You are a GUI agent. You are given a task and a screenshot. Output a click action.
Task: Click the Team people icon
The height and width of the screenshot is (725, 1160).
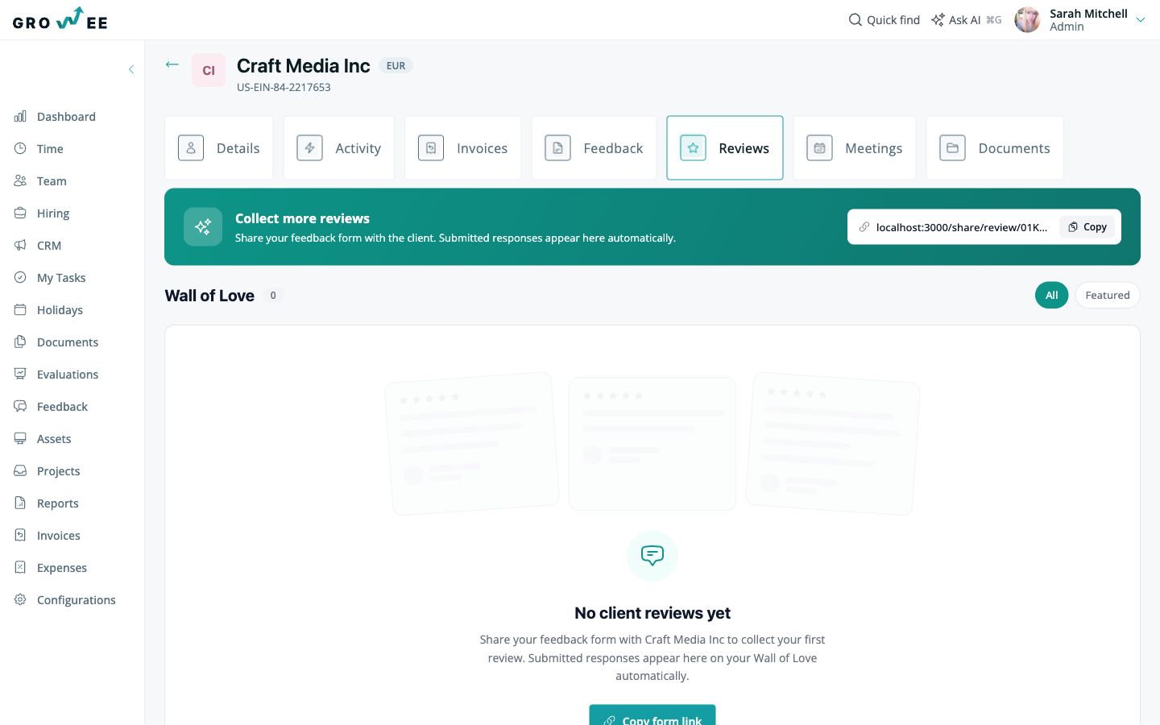tap(20, 181)
